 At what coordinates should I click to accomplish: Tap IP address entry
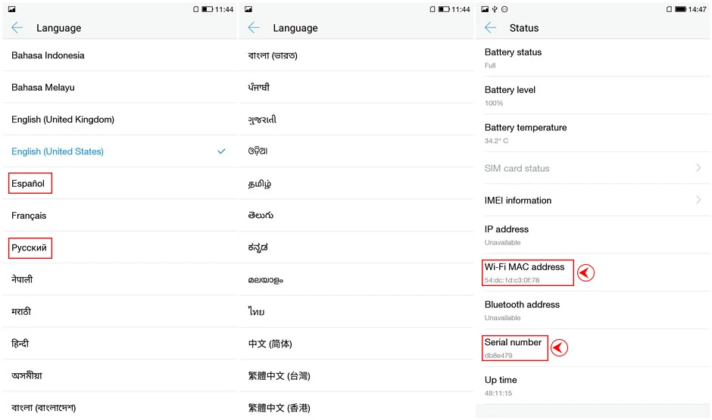coord(593,235)
